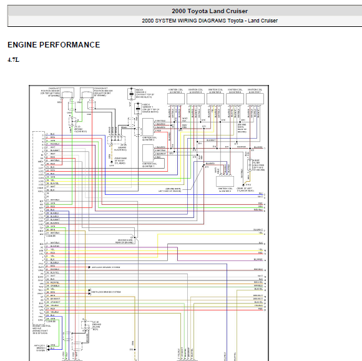Click the igniter box above the "Ignition Coil & Igniter 1" label
Viewport: 362px width, 361px height.
click(148, 154)
